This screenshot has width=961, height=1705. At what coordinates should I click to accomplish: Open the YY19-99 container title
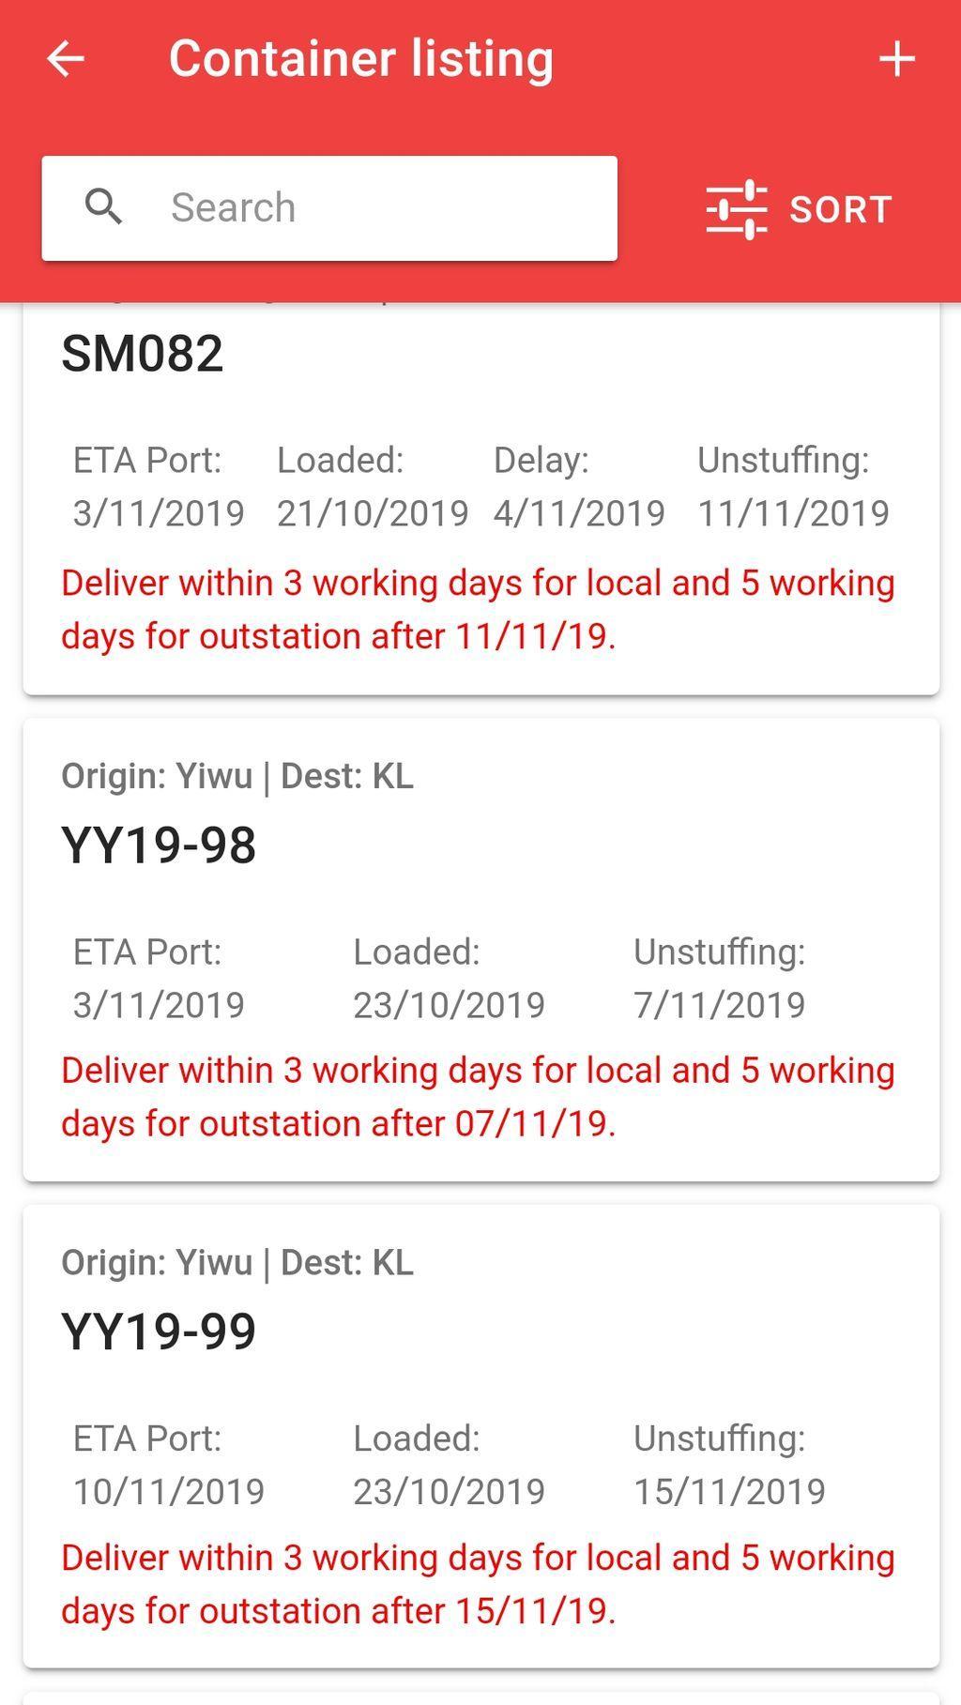pyautogui.click(x=159, y=1331)
